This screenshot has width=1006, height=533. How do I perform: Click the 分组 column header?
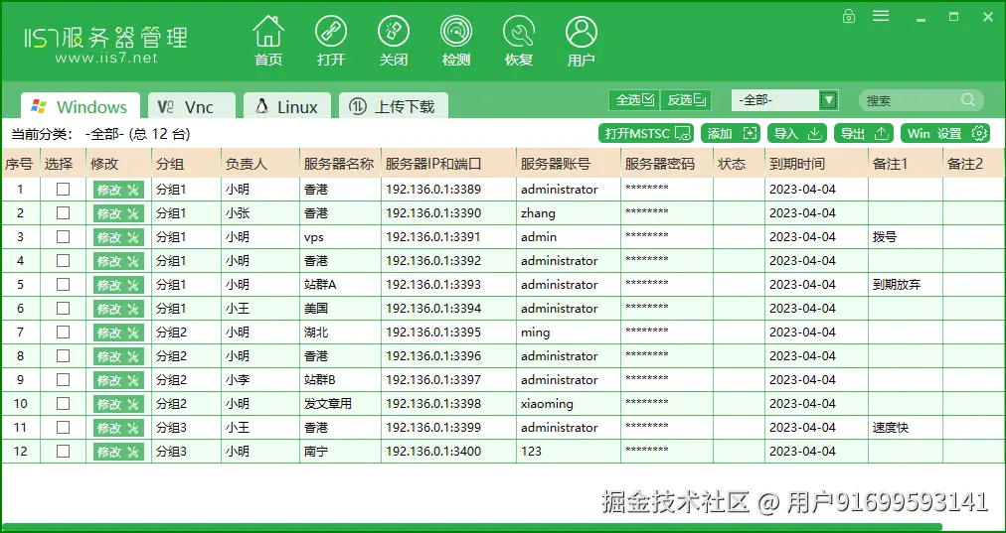tap(186, 164)
